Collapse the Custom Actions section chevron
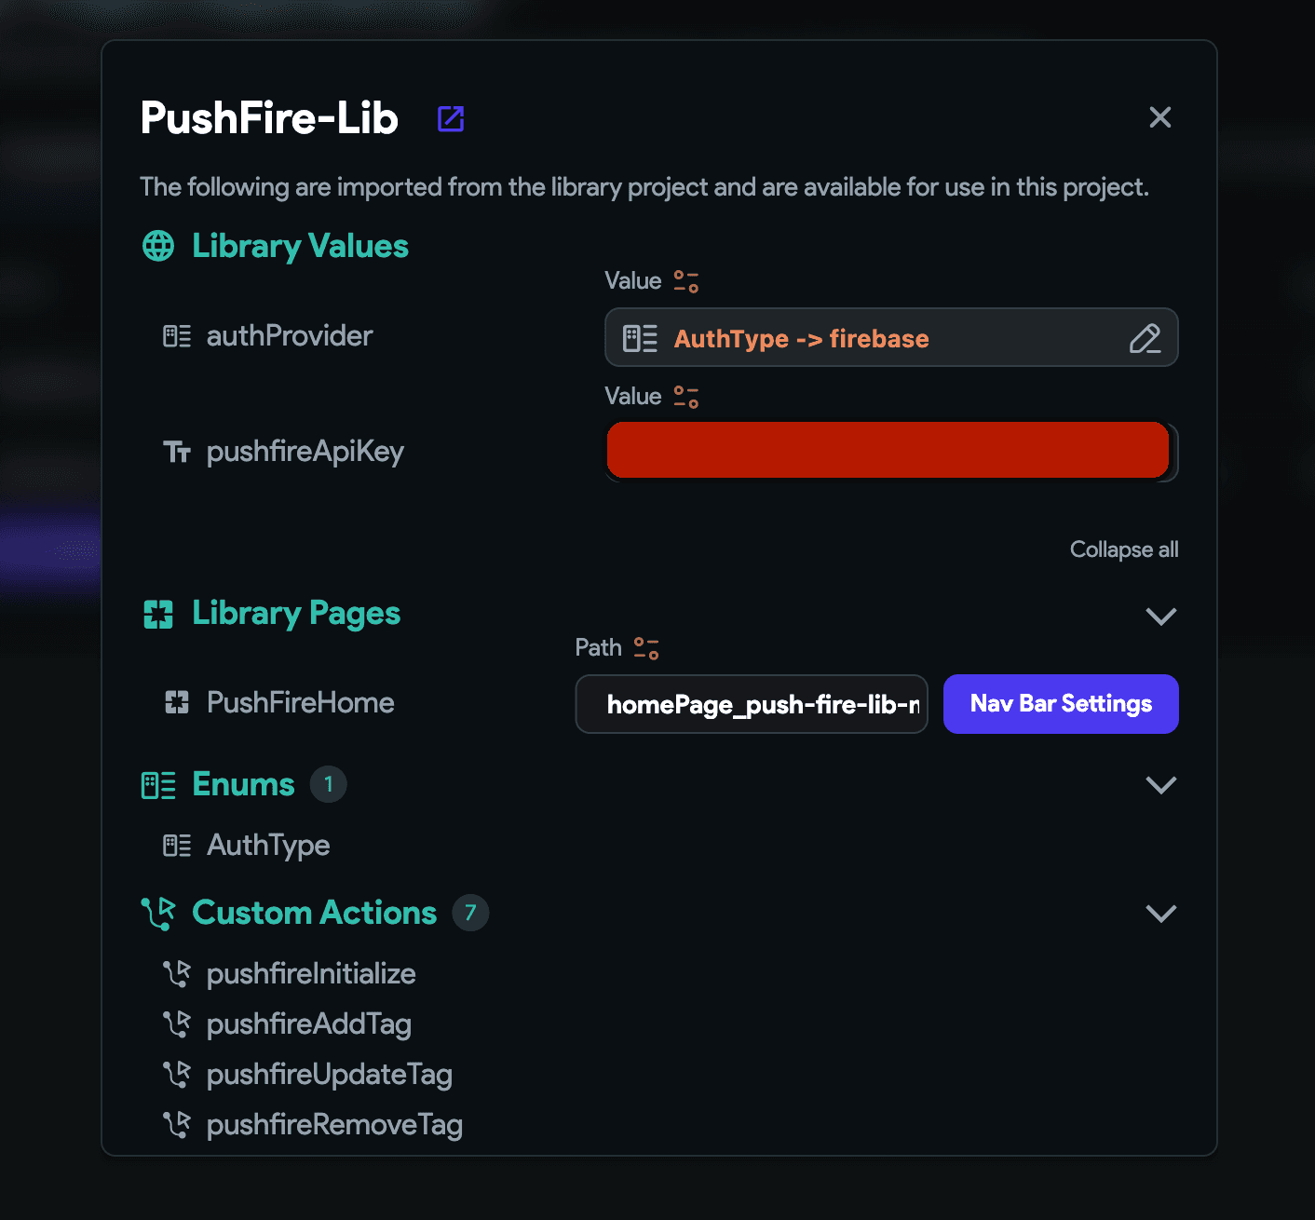The image size is (1315, 1220). 1160,914
